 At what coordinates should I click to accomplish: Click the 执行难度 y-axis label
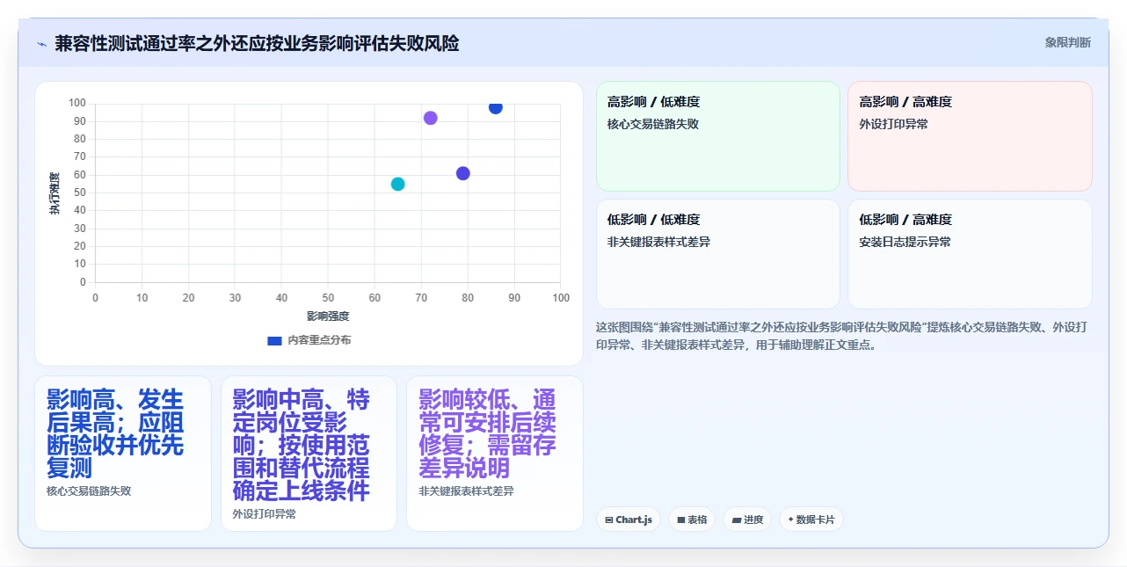pyautogui.click(x=55, y=193)
